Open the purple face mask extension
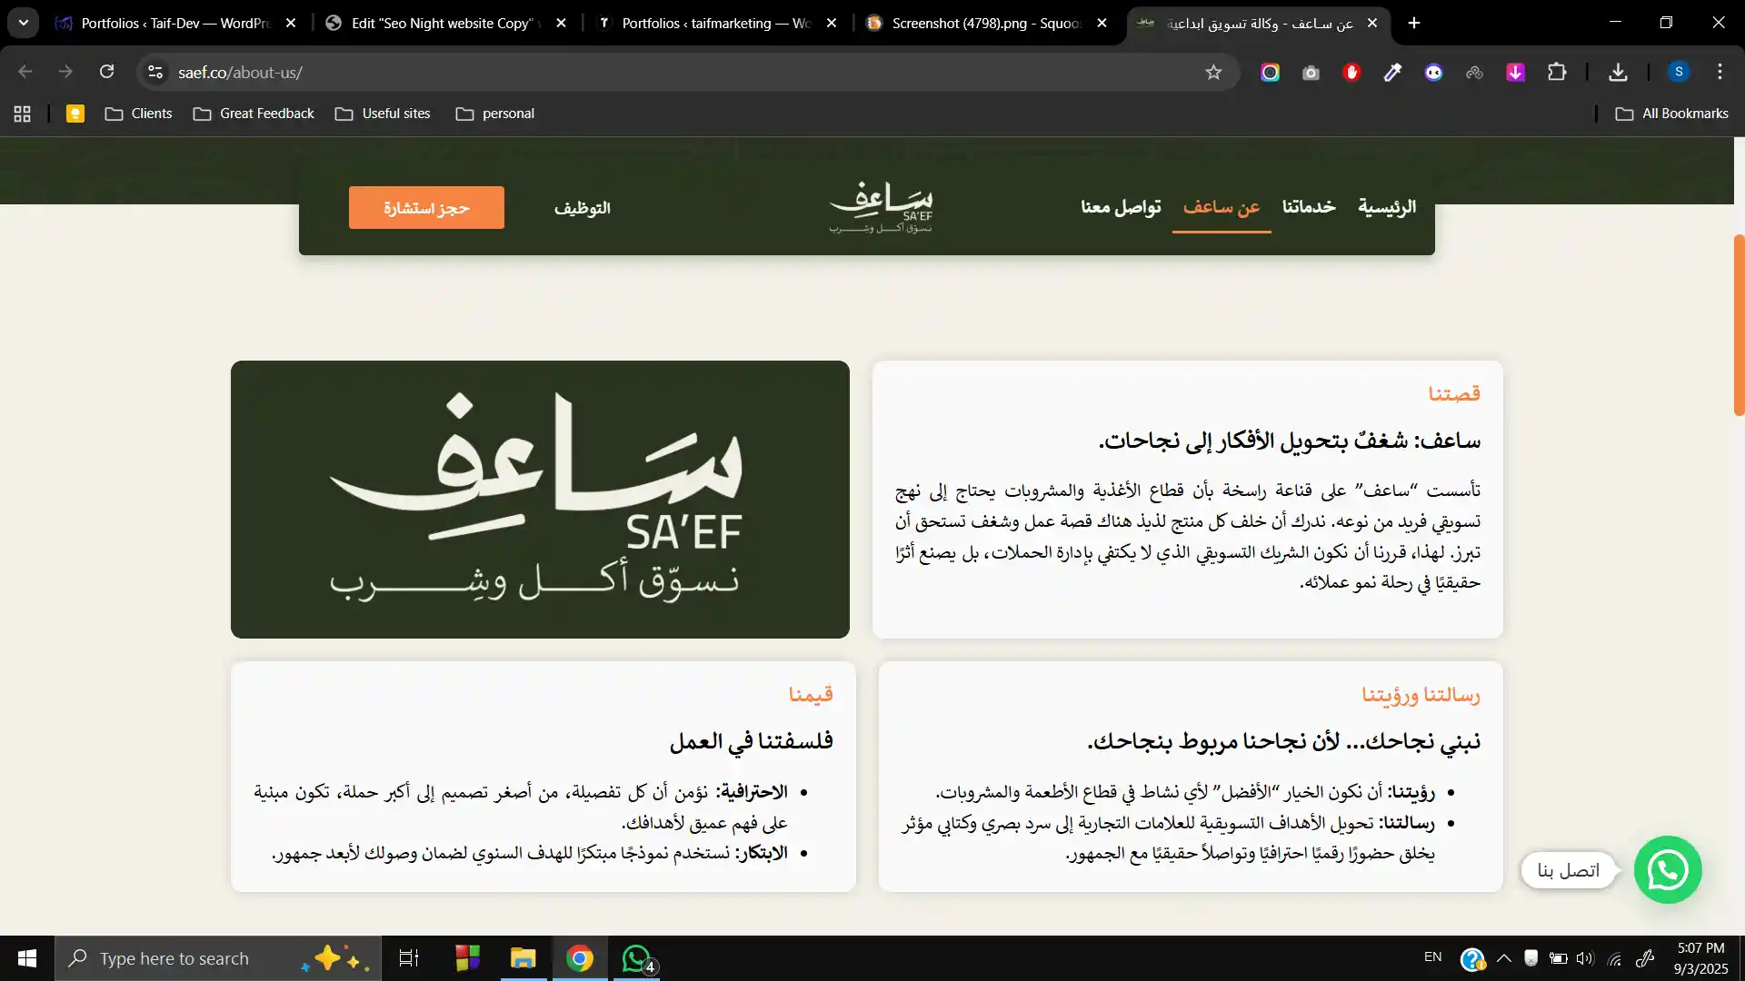 1433,73
